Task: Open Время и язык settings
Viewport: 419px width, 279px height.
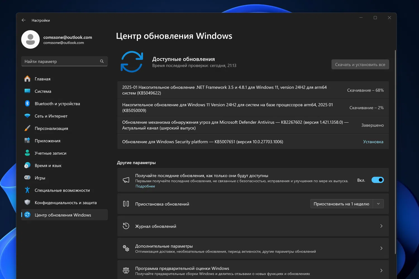Action: point(65,165)
